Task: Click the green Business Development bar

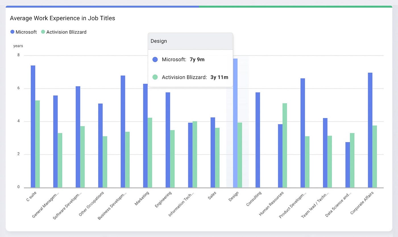Action: coord(127,160)
